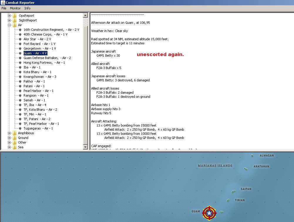Expand the OpsReport folder node
Image resolution: width=294 pixels, height=222 pixels.
9,16
